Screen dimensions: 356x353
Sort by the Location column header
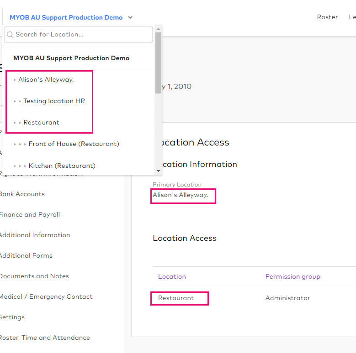pyautogui.click(x=172, y=277)
